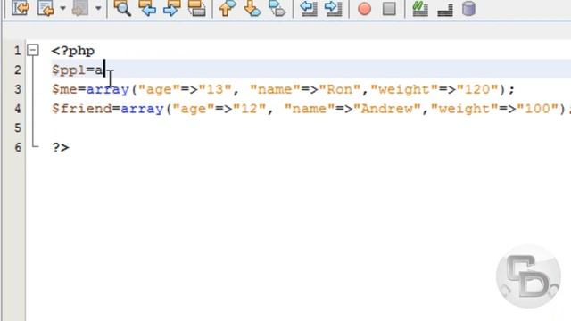Click the Find Selection magnifier icon
Screen dimensions: 571x321
click(122, 8)
